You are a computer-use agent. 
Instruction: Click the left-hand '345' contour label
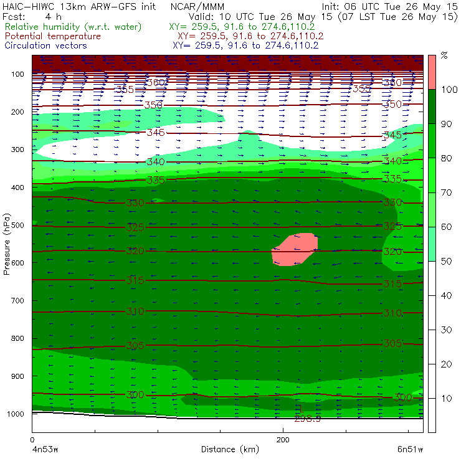[156, 133]
